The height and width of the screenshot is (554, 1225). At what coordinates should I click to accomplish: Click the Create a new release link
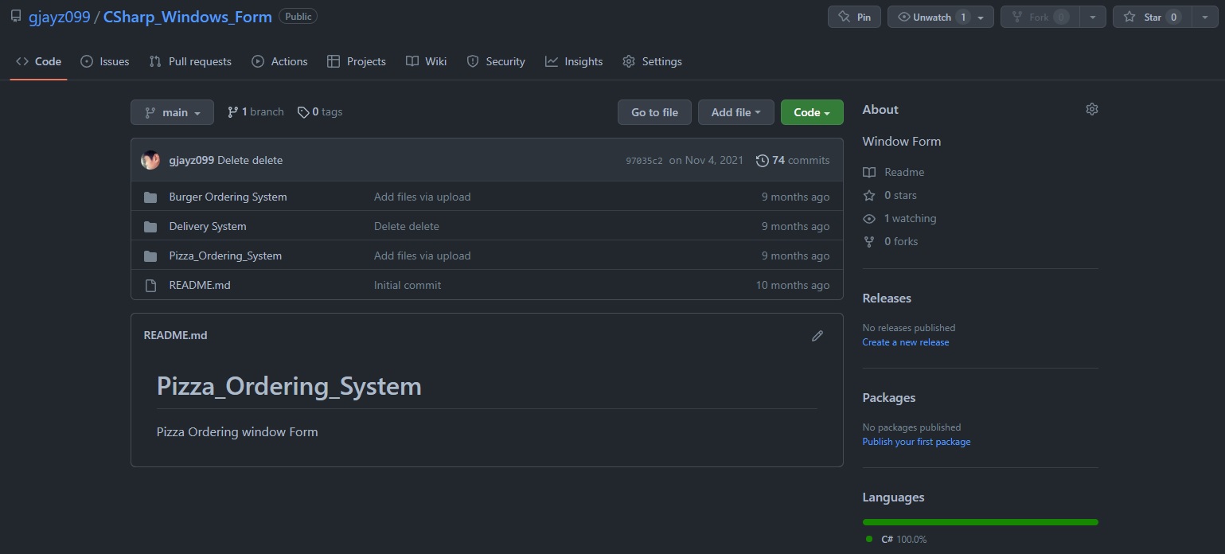coord(905,342)
